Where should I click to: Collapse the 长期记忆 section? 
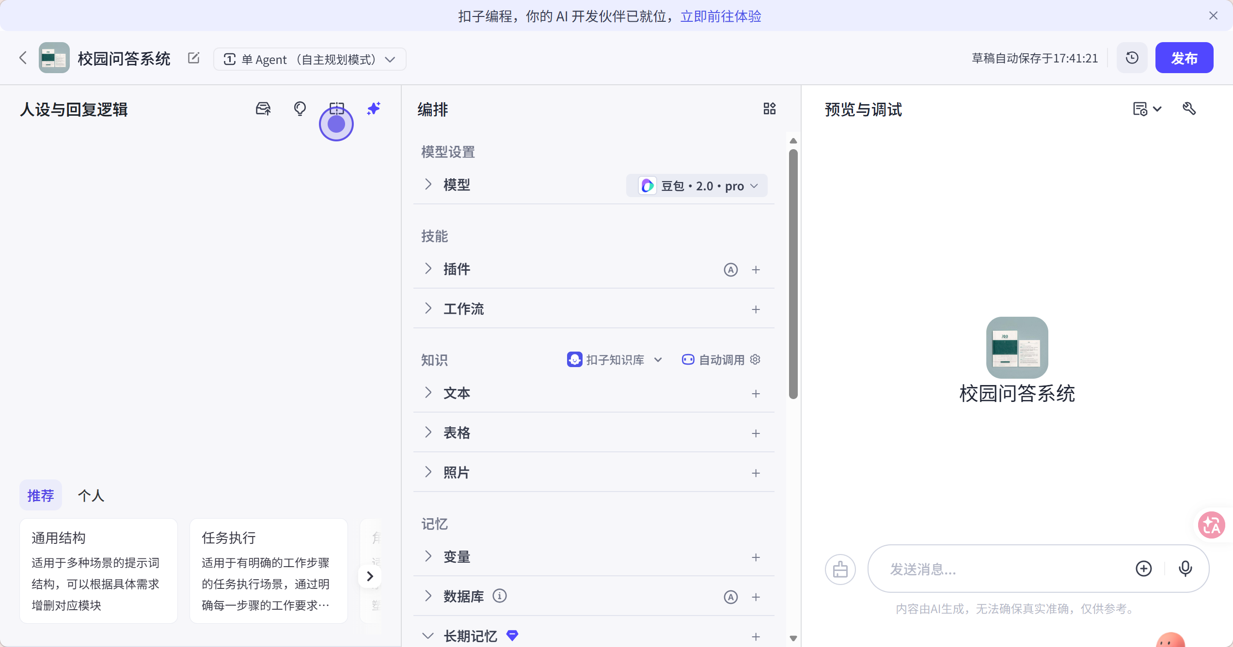(428, 635)
